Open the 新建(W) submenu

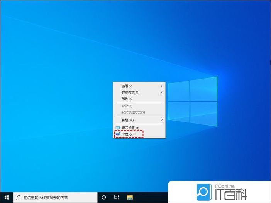(139, 120)
